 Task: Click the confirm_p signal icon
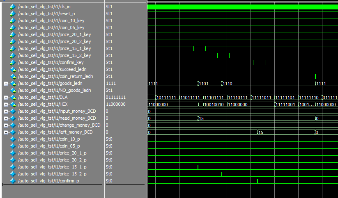click(12, 181)
